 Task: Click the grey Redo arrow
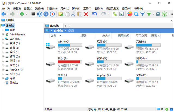click(104, 14)
